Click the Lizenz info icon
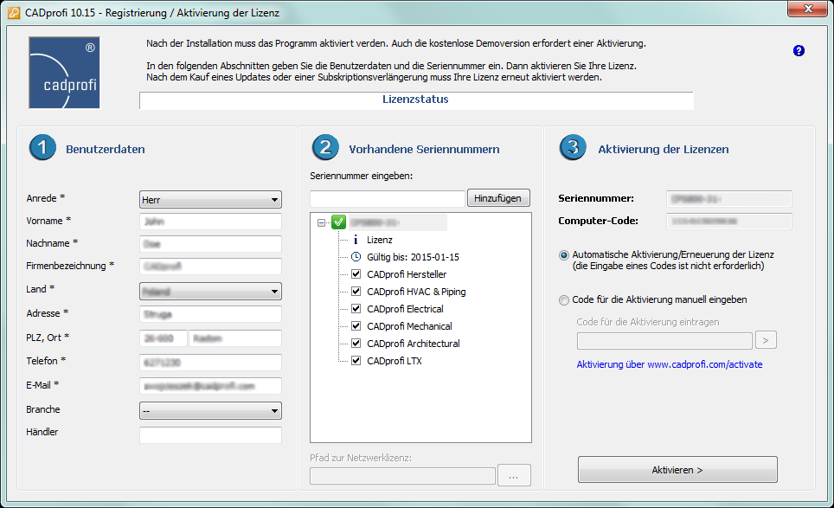 [x=356, y=240]
